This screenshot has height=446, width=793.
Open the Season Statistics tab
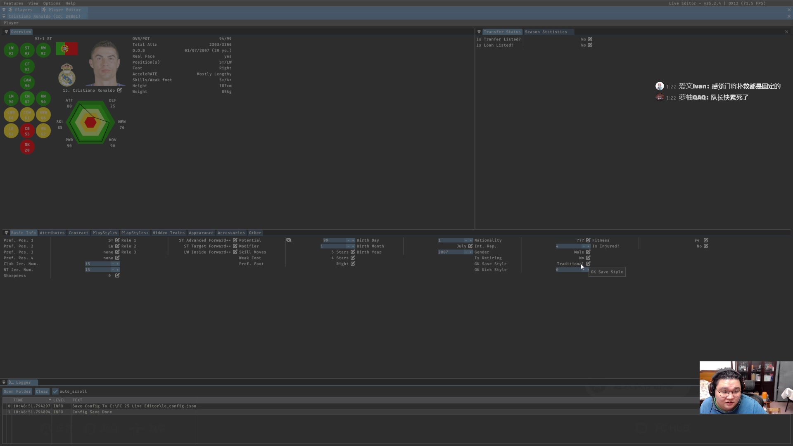tap(546, 32)
